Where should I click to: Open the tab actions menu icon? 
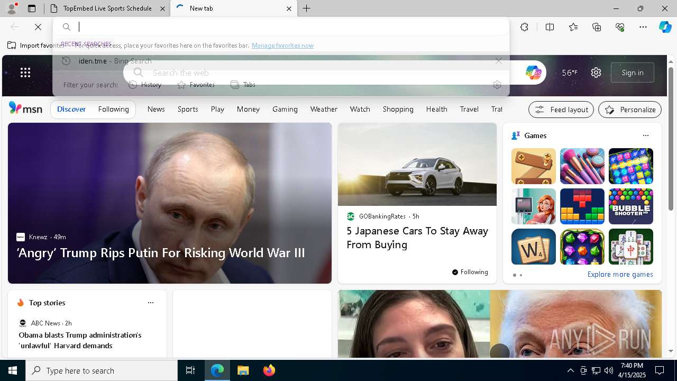click(32, 8)
